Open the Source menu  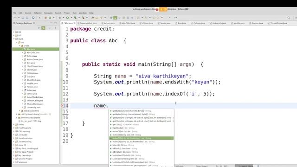pyautogui.click(x=28, y=13)
